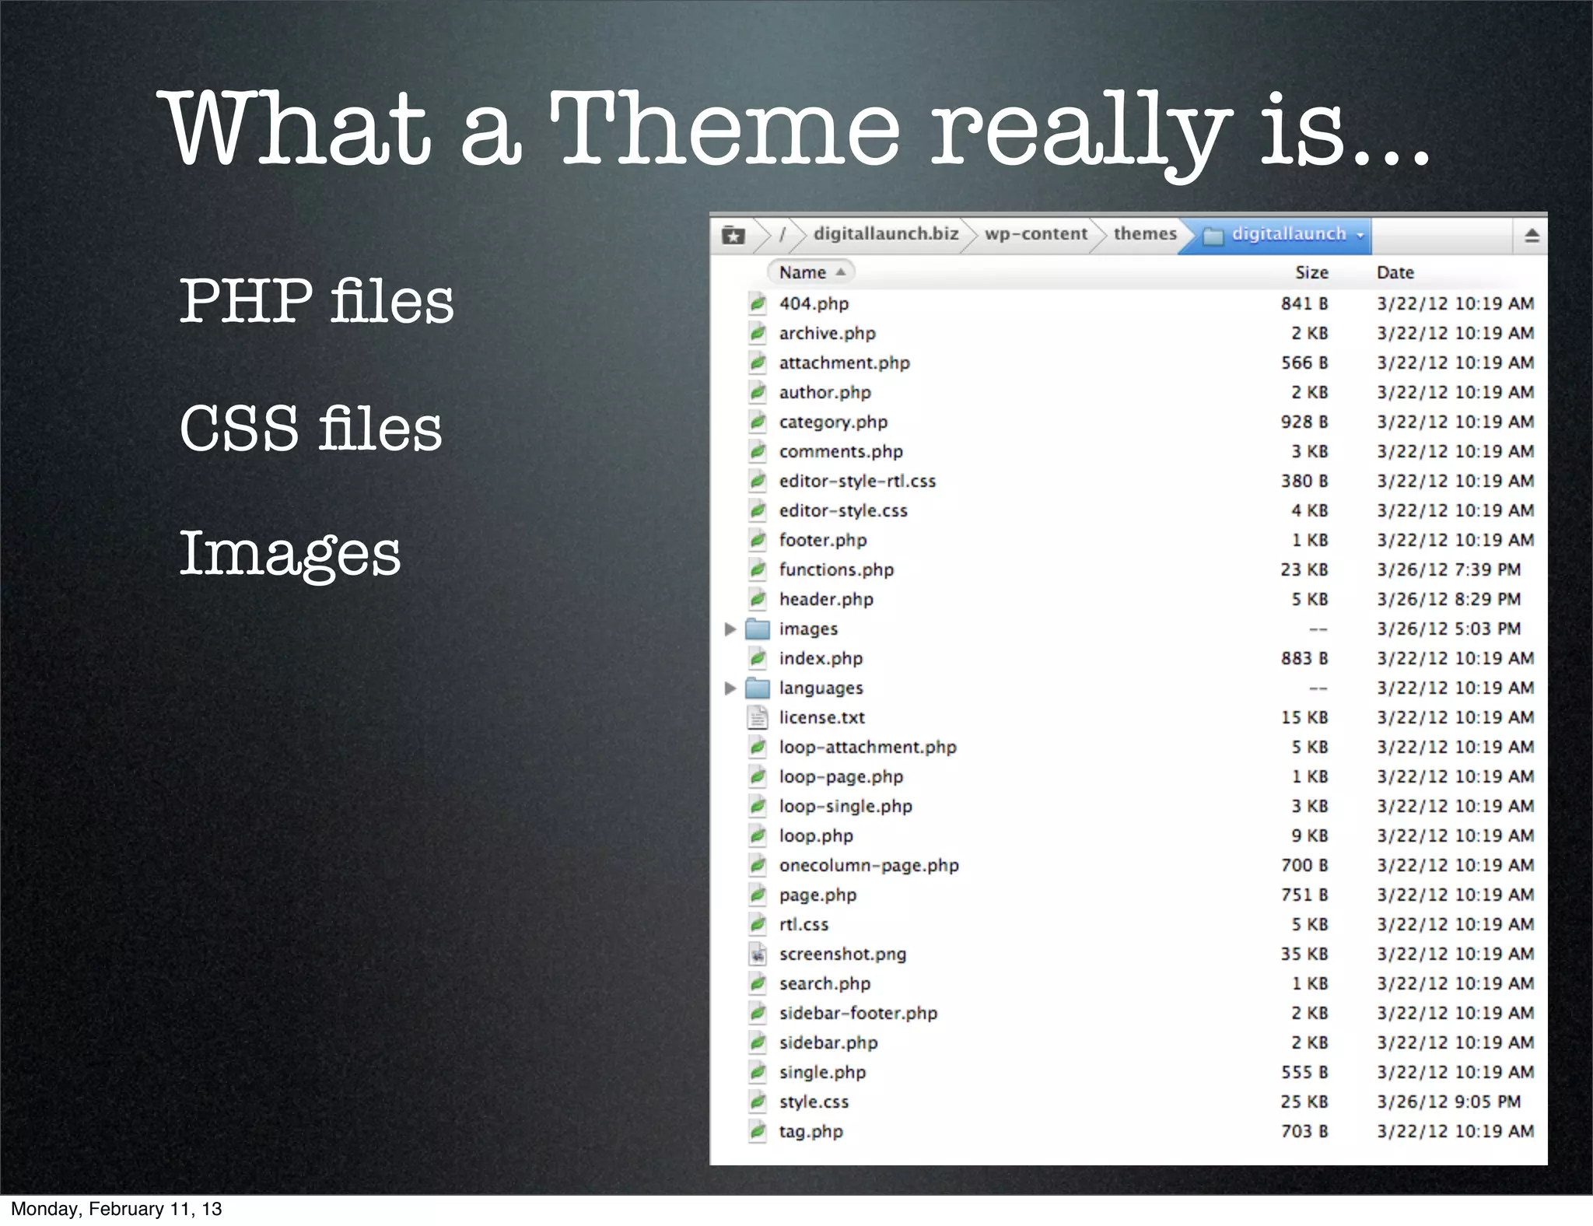Go to wp-content in path bar

click(x=1036, y=233)
